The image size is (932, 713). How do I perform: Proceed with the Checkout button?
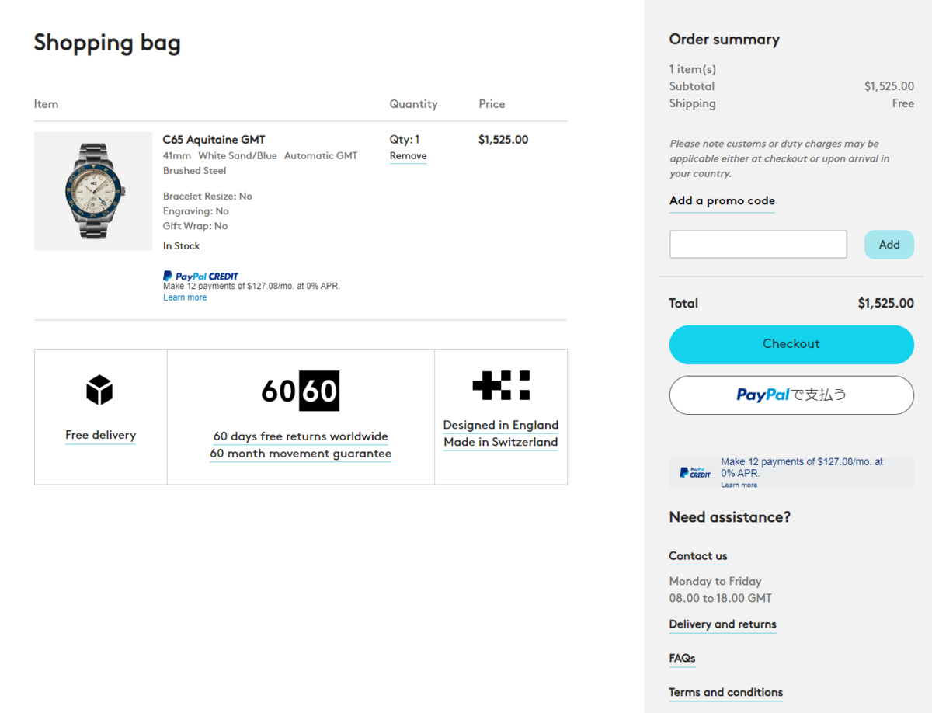791,344
